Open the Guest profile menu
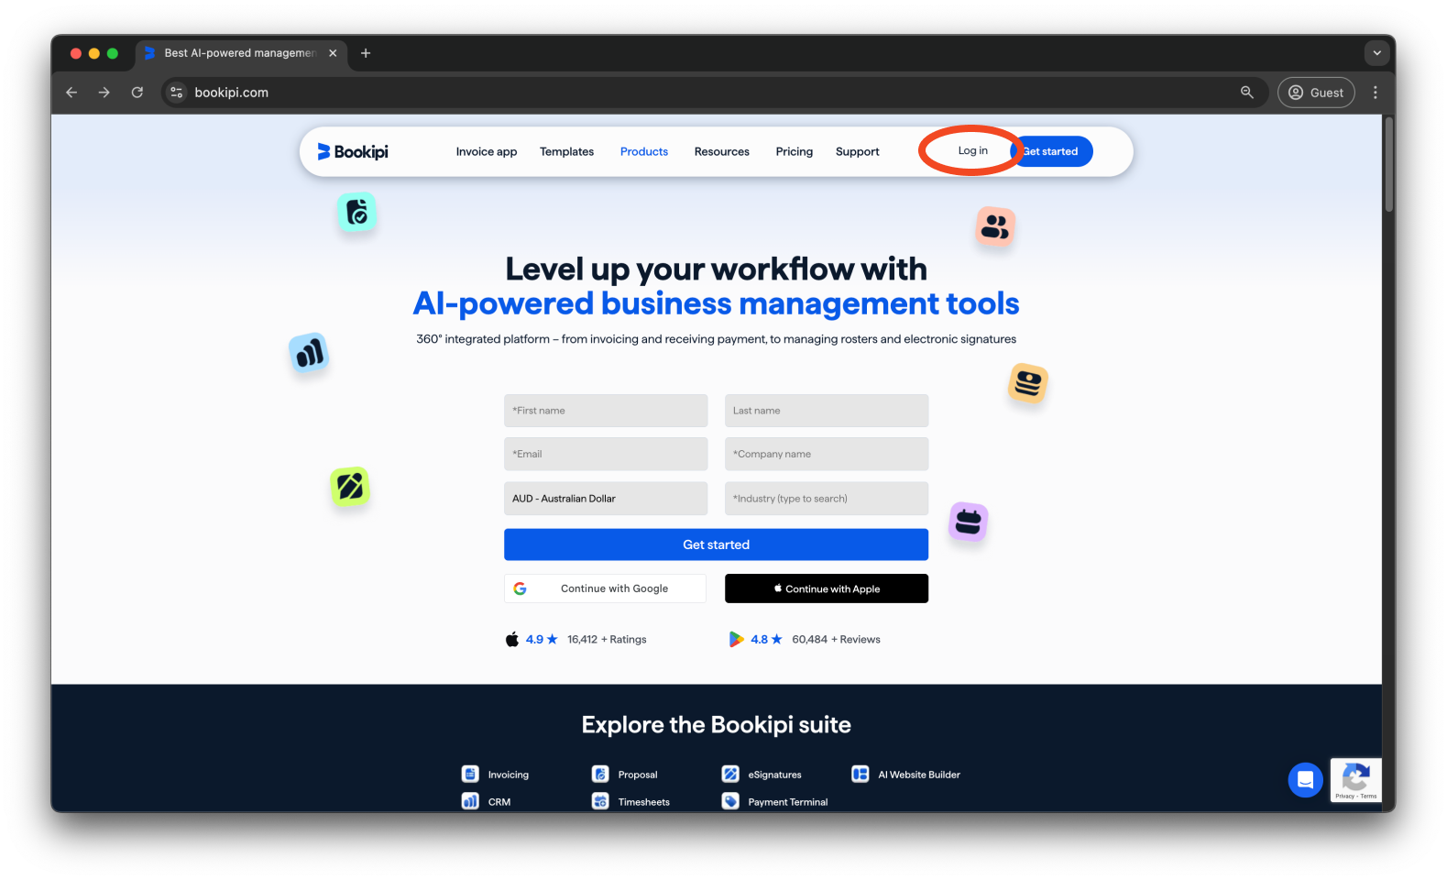 coord(1316,93)
